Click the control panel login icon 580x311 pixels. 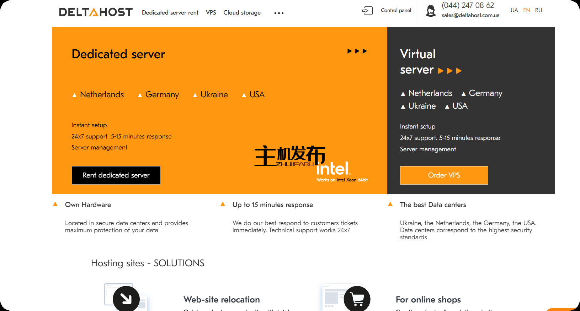[x=367, y=11]
